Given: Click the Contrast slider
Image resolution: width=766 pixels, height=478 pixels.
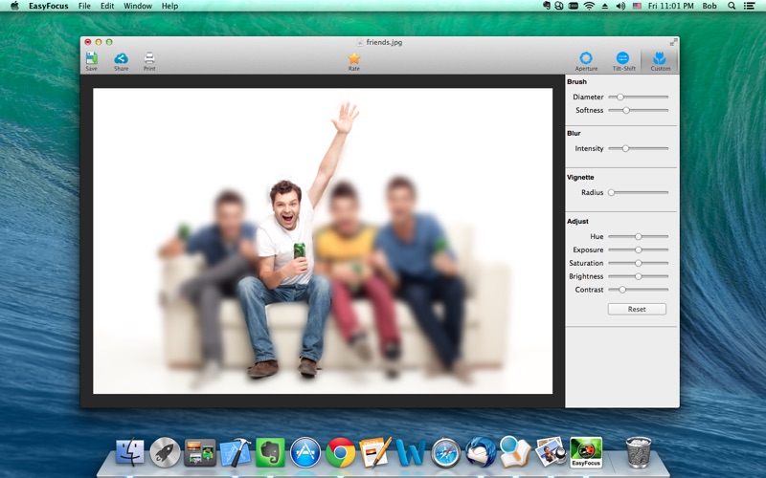Looking at the screenshot, I should tap(638, 290).
